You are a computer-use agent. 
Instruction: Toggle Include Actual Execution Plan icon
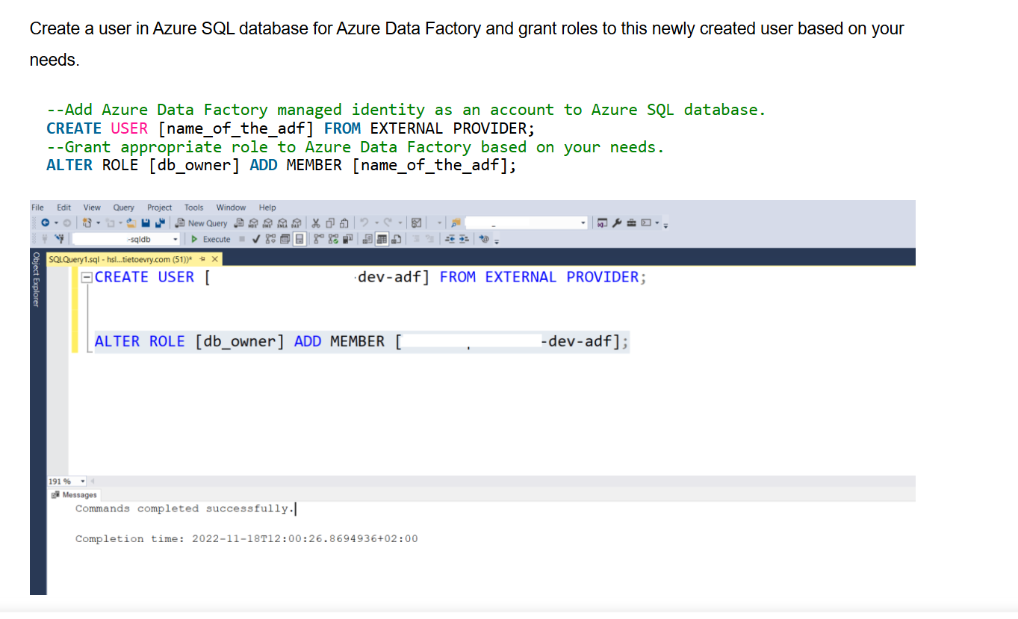tap(318, 239)
